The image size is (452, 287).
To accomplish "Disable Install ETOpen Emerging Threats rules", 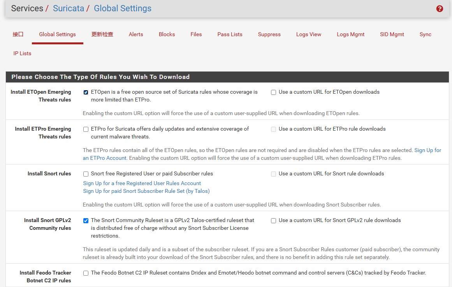I will coord(86,92).
